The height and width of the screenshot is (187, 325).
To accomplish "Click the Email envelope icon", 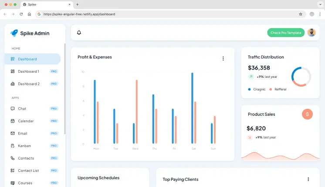I will point(13,134).
